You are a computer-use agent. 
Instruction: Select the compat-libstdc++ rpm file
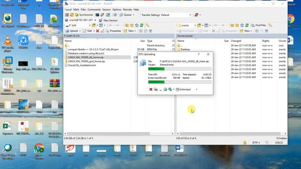point(93,49)
